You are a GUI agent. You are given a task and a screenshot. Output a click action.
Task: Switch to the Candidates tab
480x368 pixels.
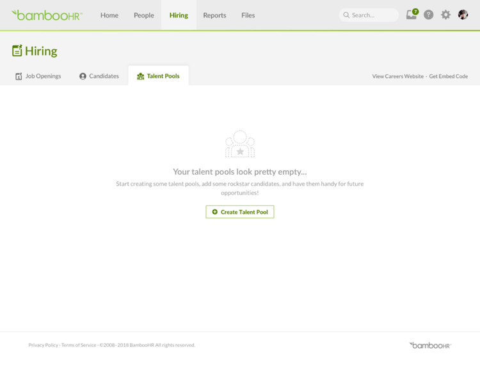coord(99,76)
